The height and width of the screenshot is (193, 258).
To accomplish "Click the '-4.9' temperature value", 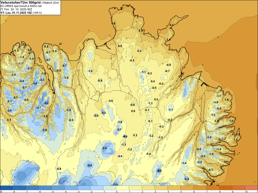I will pyautogui.click(x=125, y=136).
